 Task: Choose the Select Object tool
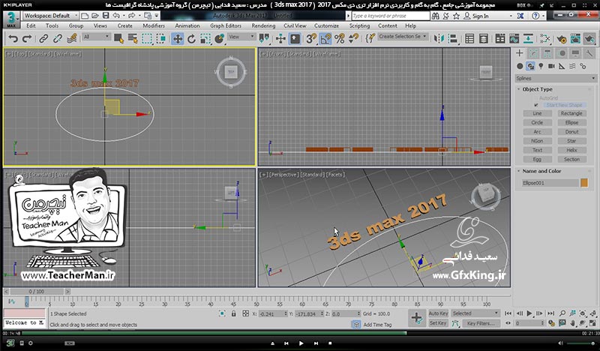[118, 39]
